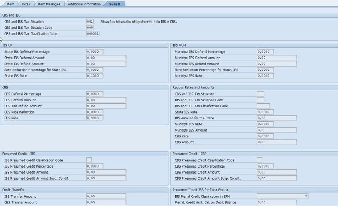This screenshot has width=338, height=206.
Task: Click the IBS Amount for the State field
Action: (277, 118)
